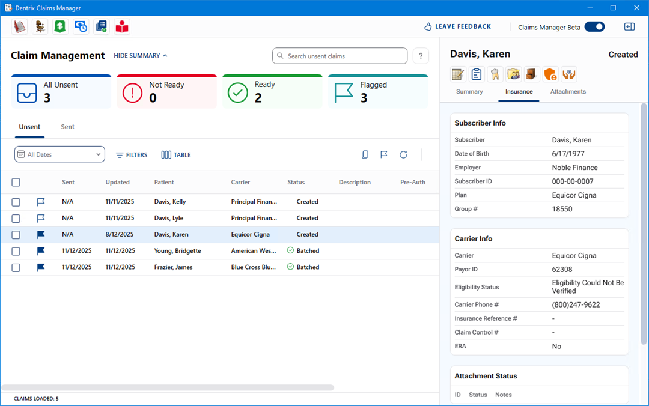The width and height of the screenshot is (649, 406).
Task: Select the checkbox for James Frazier row
Action: pos(16,268)
